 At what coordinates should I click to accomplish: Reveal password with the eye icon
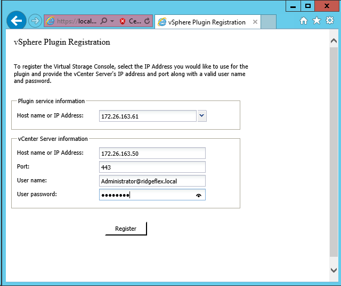tap(199, 196)
